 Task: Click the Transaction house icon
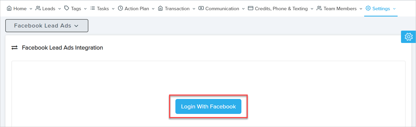click(x=160, y=8)
